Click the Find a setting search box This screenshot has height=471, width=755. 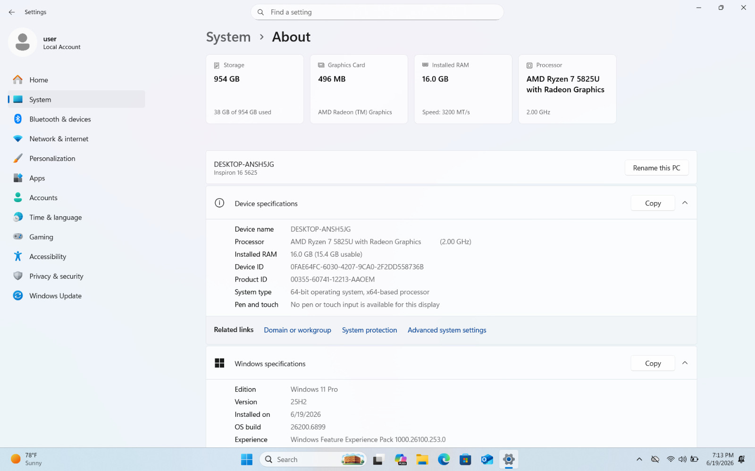[x=377, y=12]
